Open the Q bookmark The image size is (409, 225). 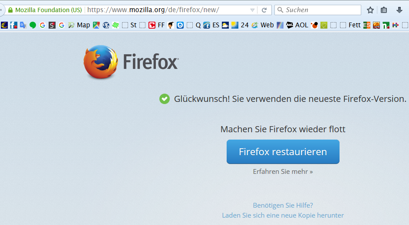point(194,25)
